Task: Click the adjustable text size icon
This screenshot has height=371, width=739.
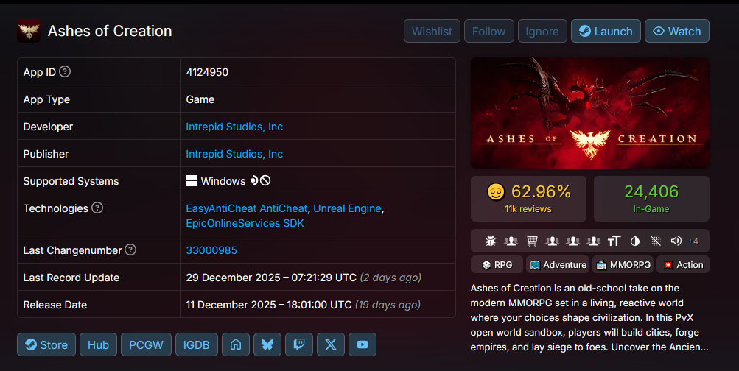Action: 614,241
